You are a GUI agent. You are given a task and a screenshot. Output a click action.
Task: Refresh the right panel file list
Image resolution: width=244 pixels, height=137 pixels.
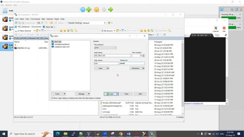152,31
